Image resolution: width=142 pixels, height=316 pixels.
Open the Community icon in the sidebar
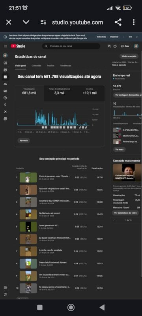(x=5, y=84)
